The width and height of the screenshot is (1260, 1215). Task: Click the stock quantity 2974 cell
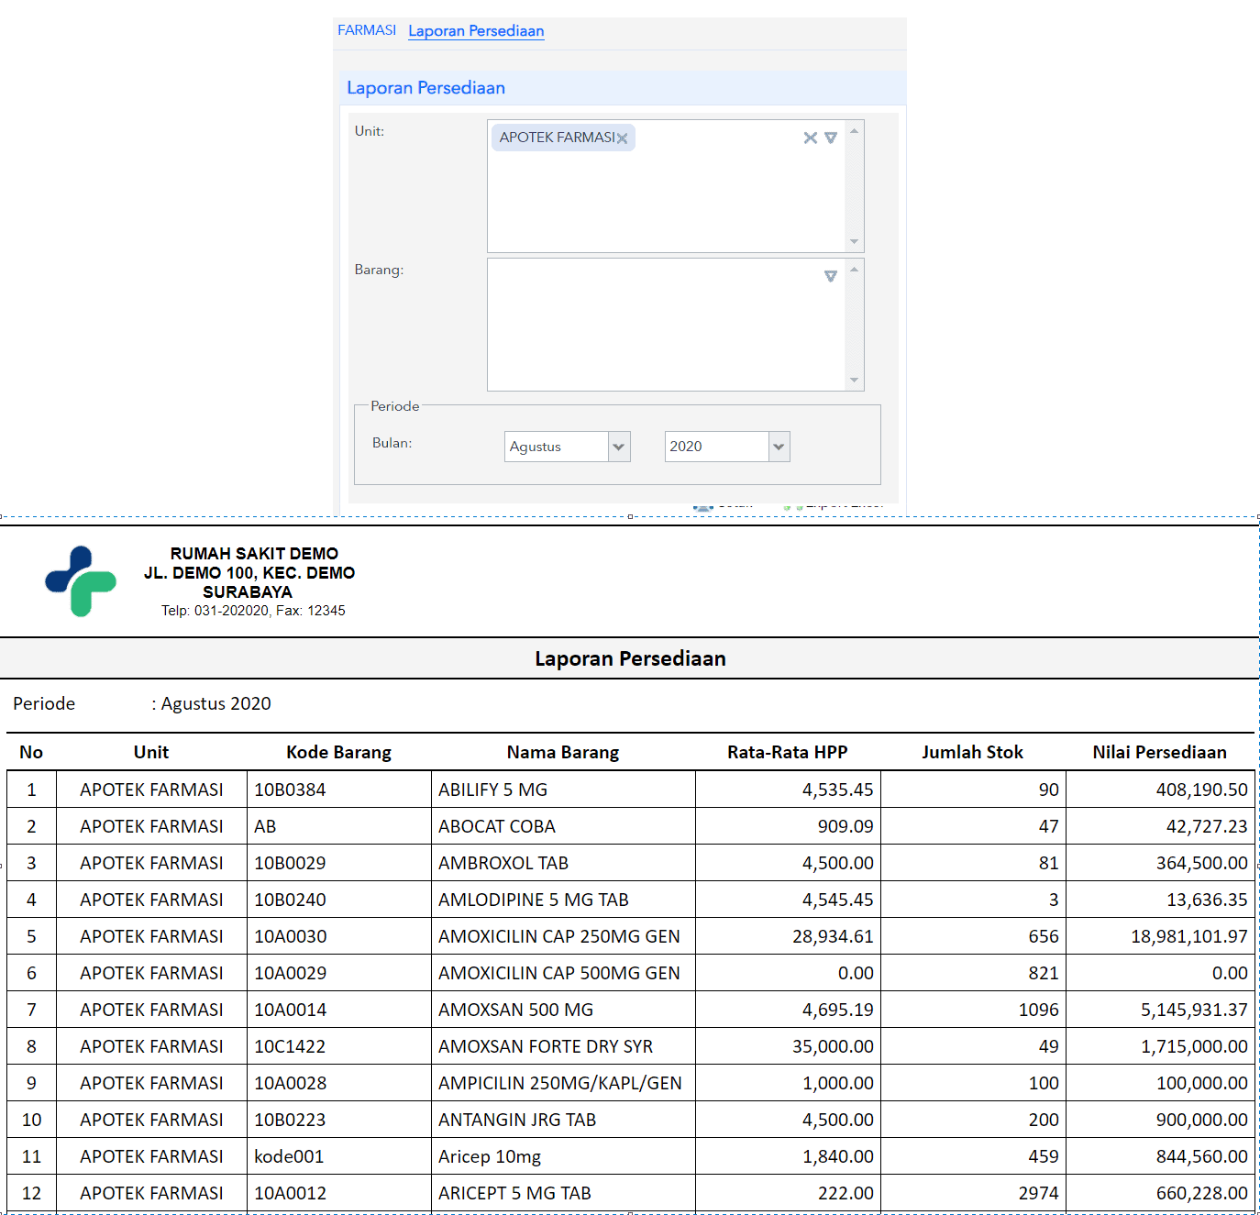973,1193
